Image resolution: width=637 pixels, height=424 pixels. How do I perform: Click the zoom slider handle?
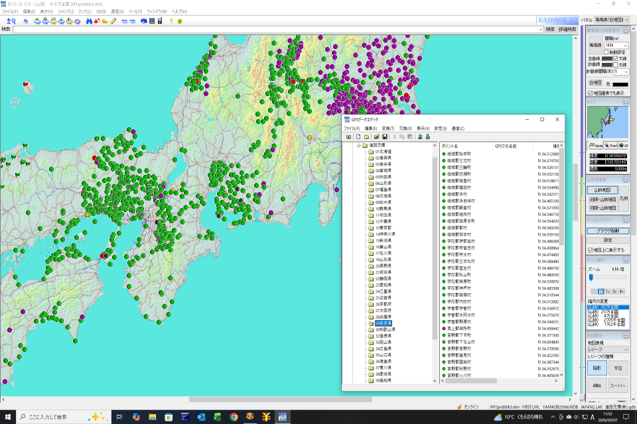(x=591, y=278)
